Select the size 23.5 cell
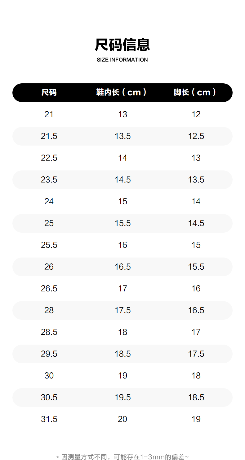 [x=49, y=180]
